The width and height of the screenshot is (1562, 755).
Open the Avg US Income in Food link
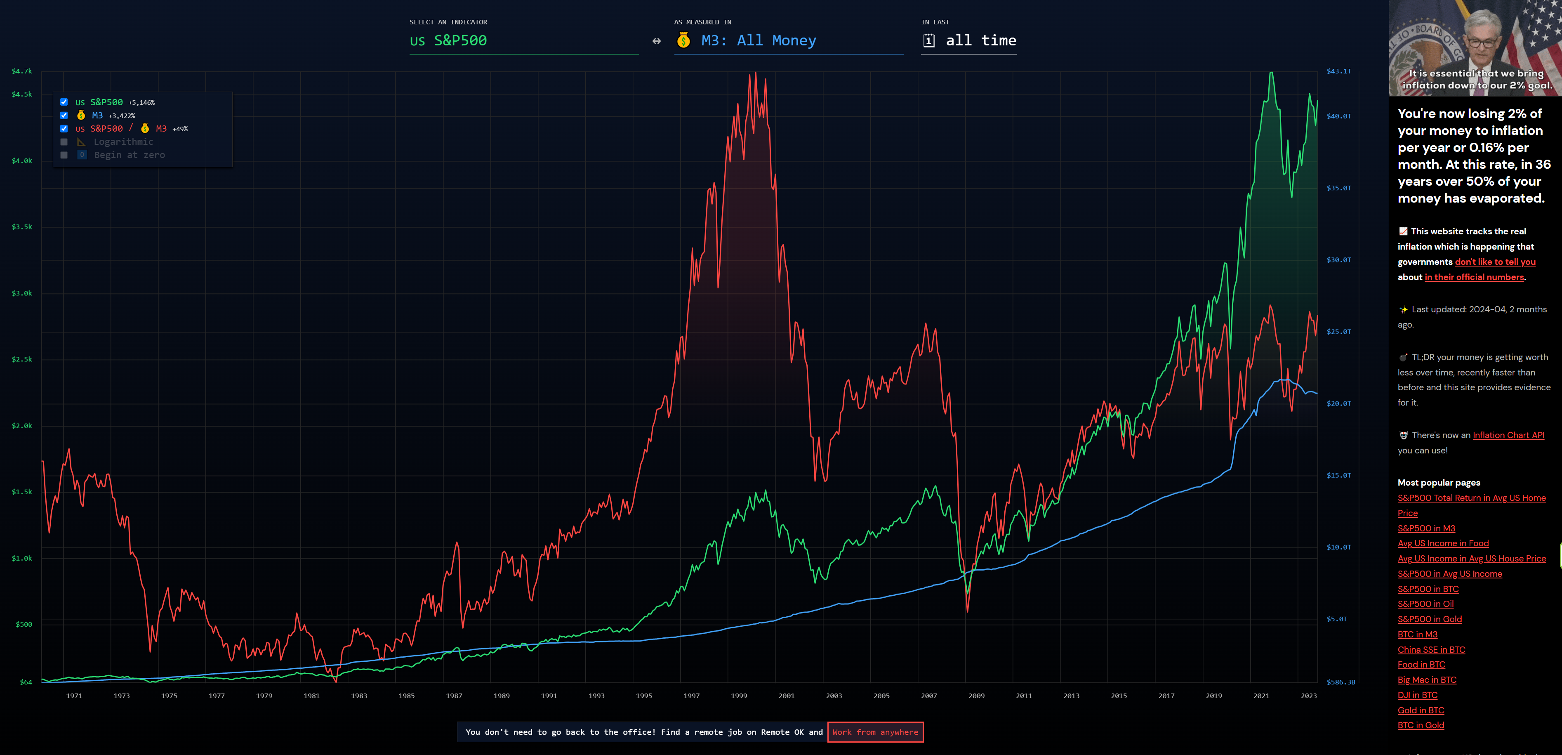click(1442, 543)
